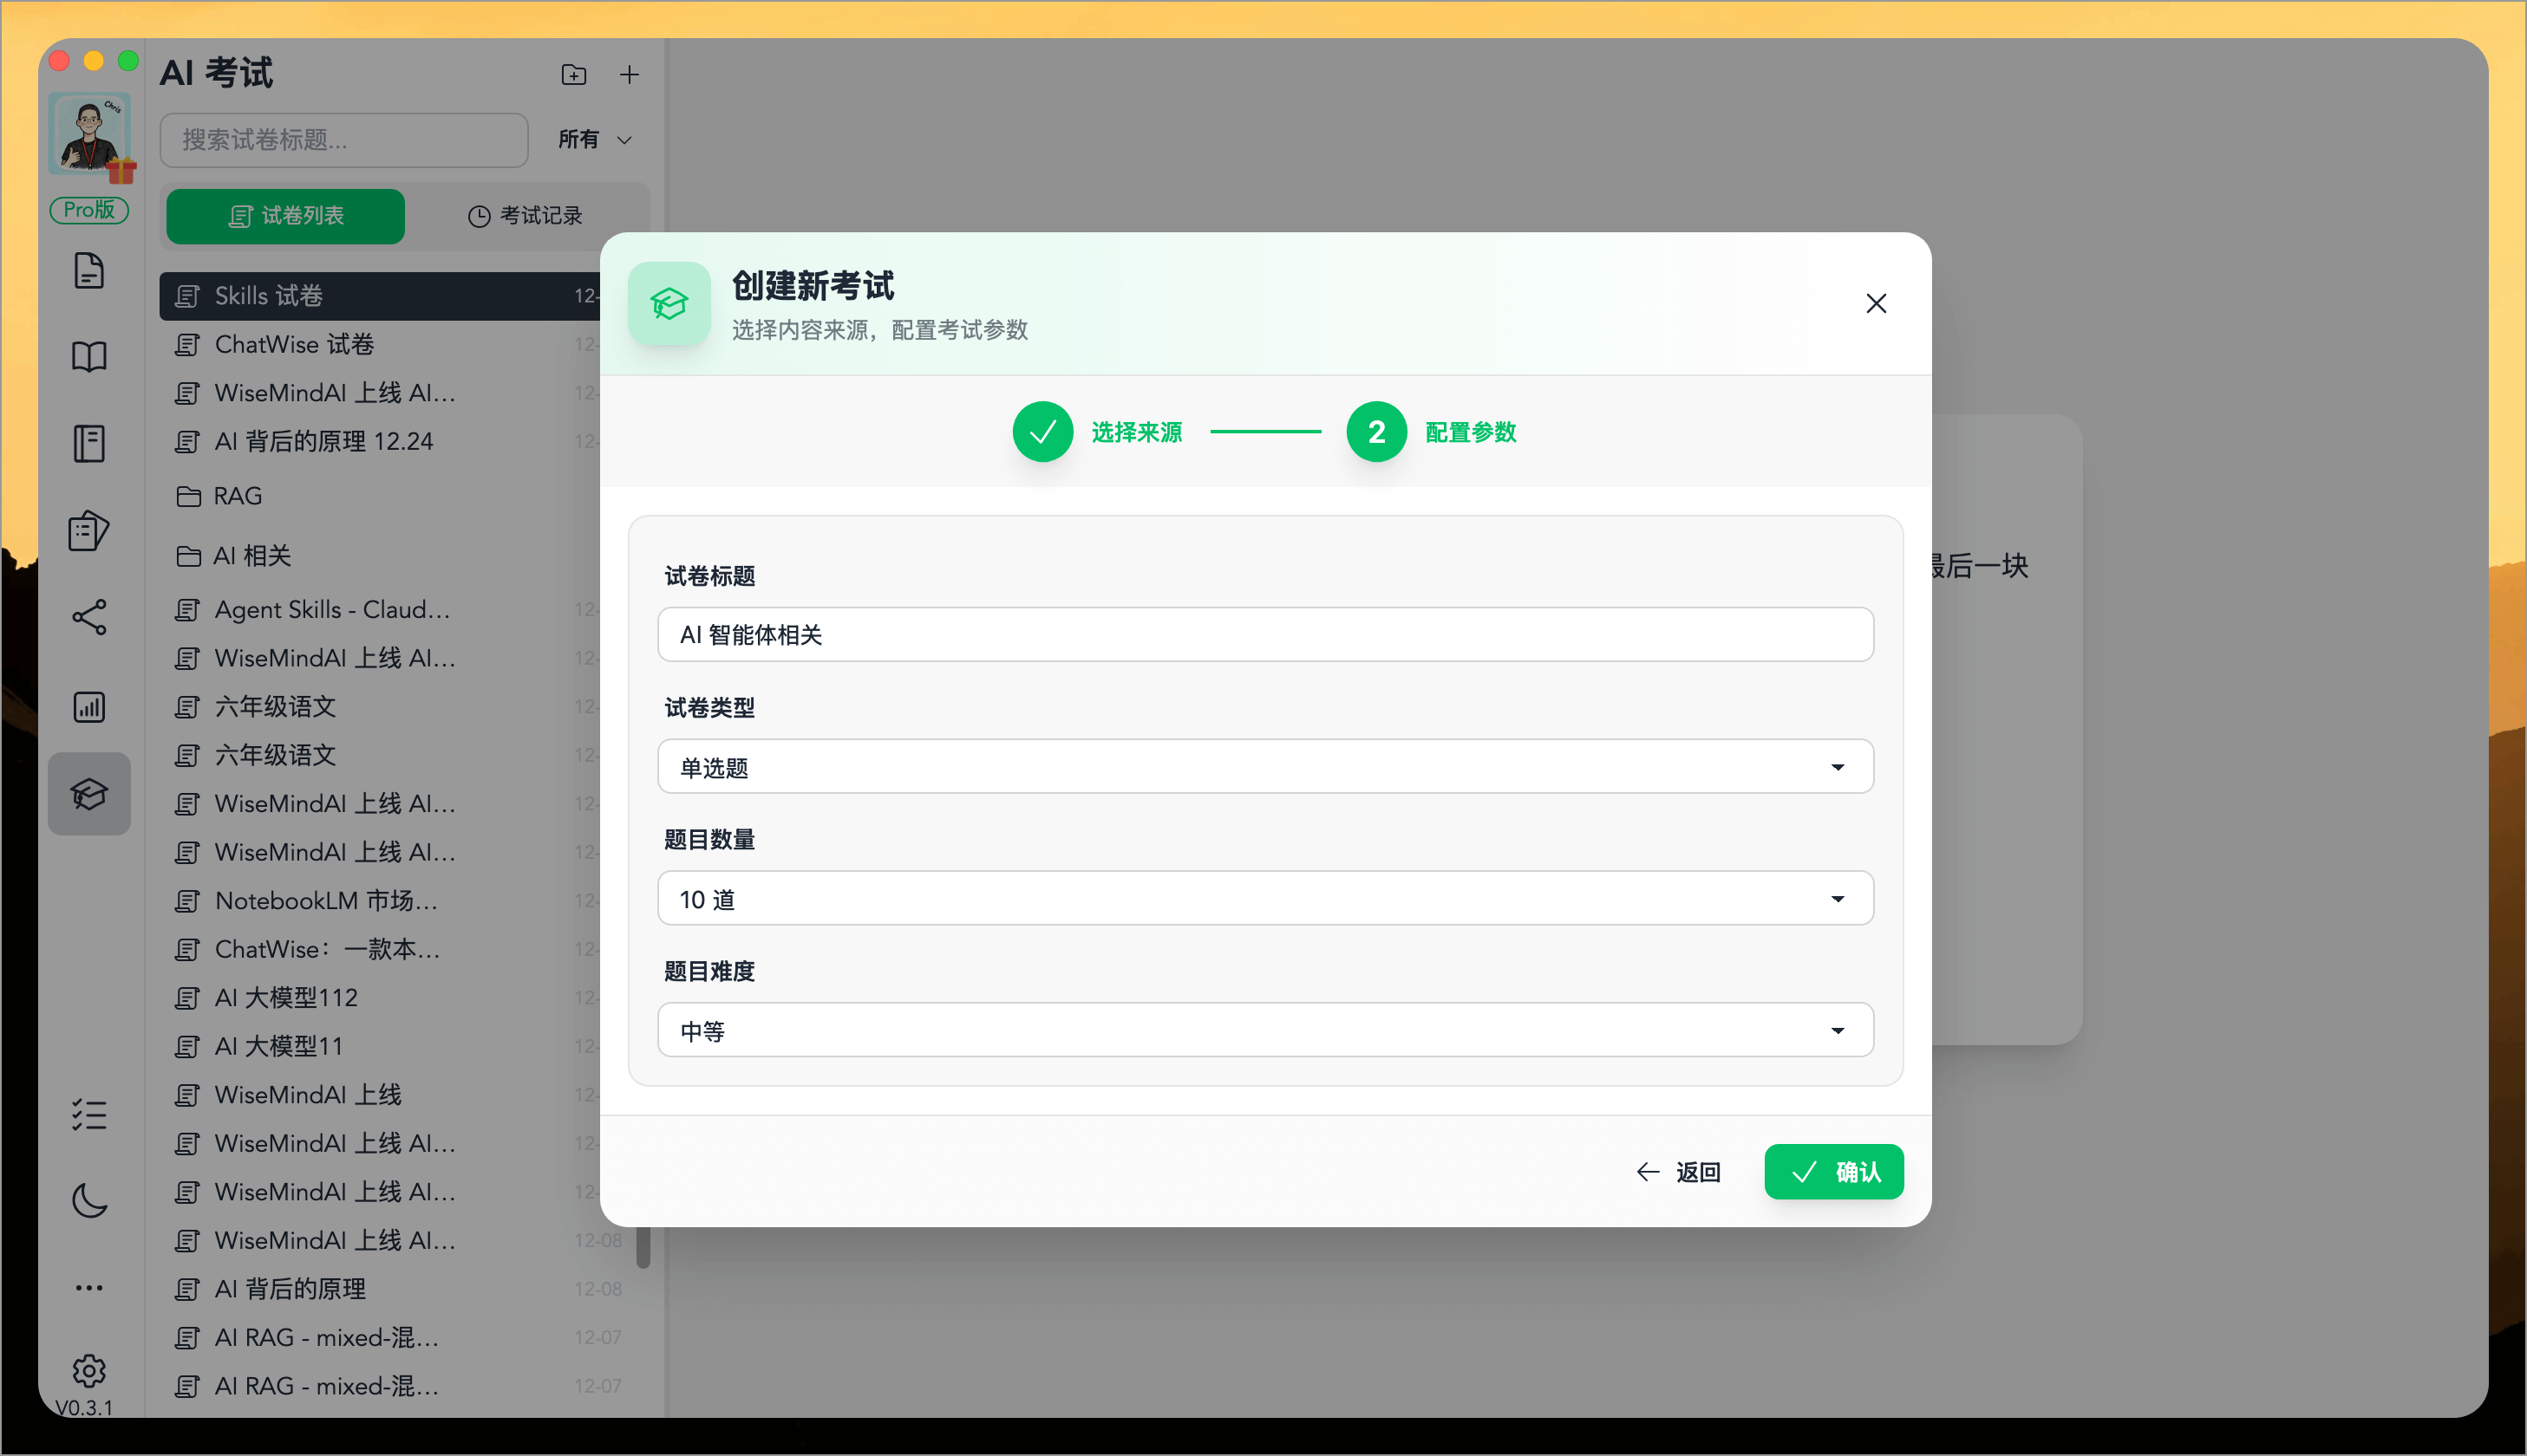
Task: Click the share icon in the left sidebar
Action: (89, 617)
